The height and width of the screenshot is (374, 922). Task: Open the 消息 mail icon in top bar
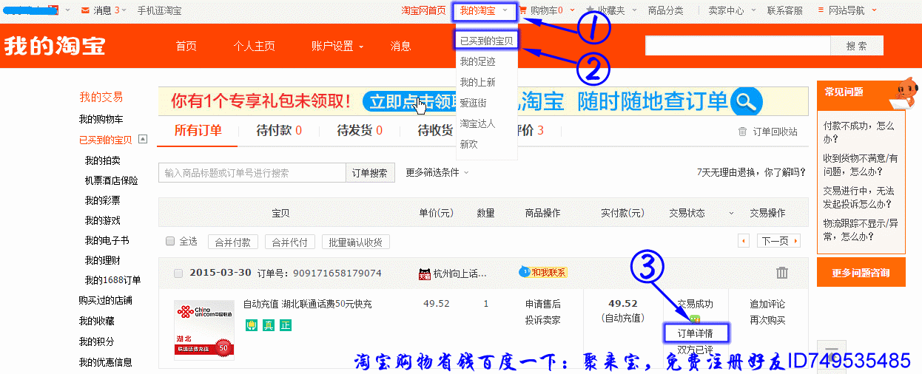pos(85,10)
